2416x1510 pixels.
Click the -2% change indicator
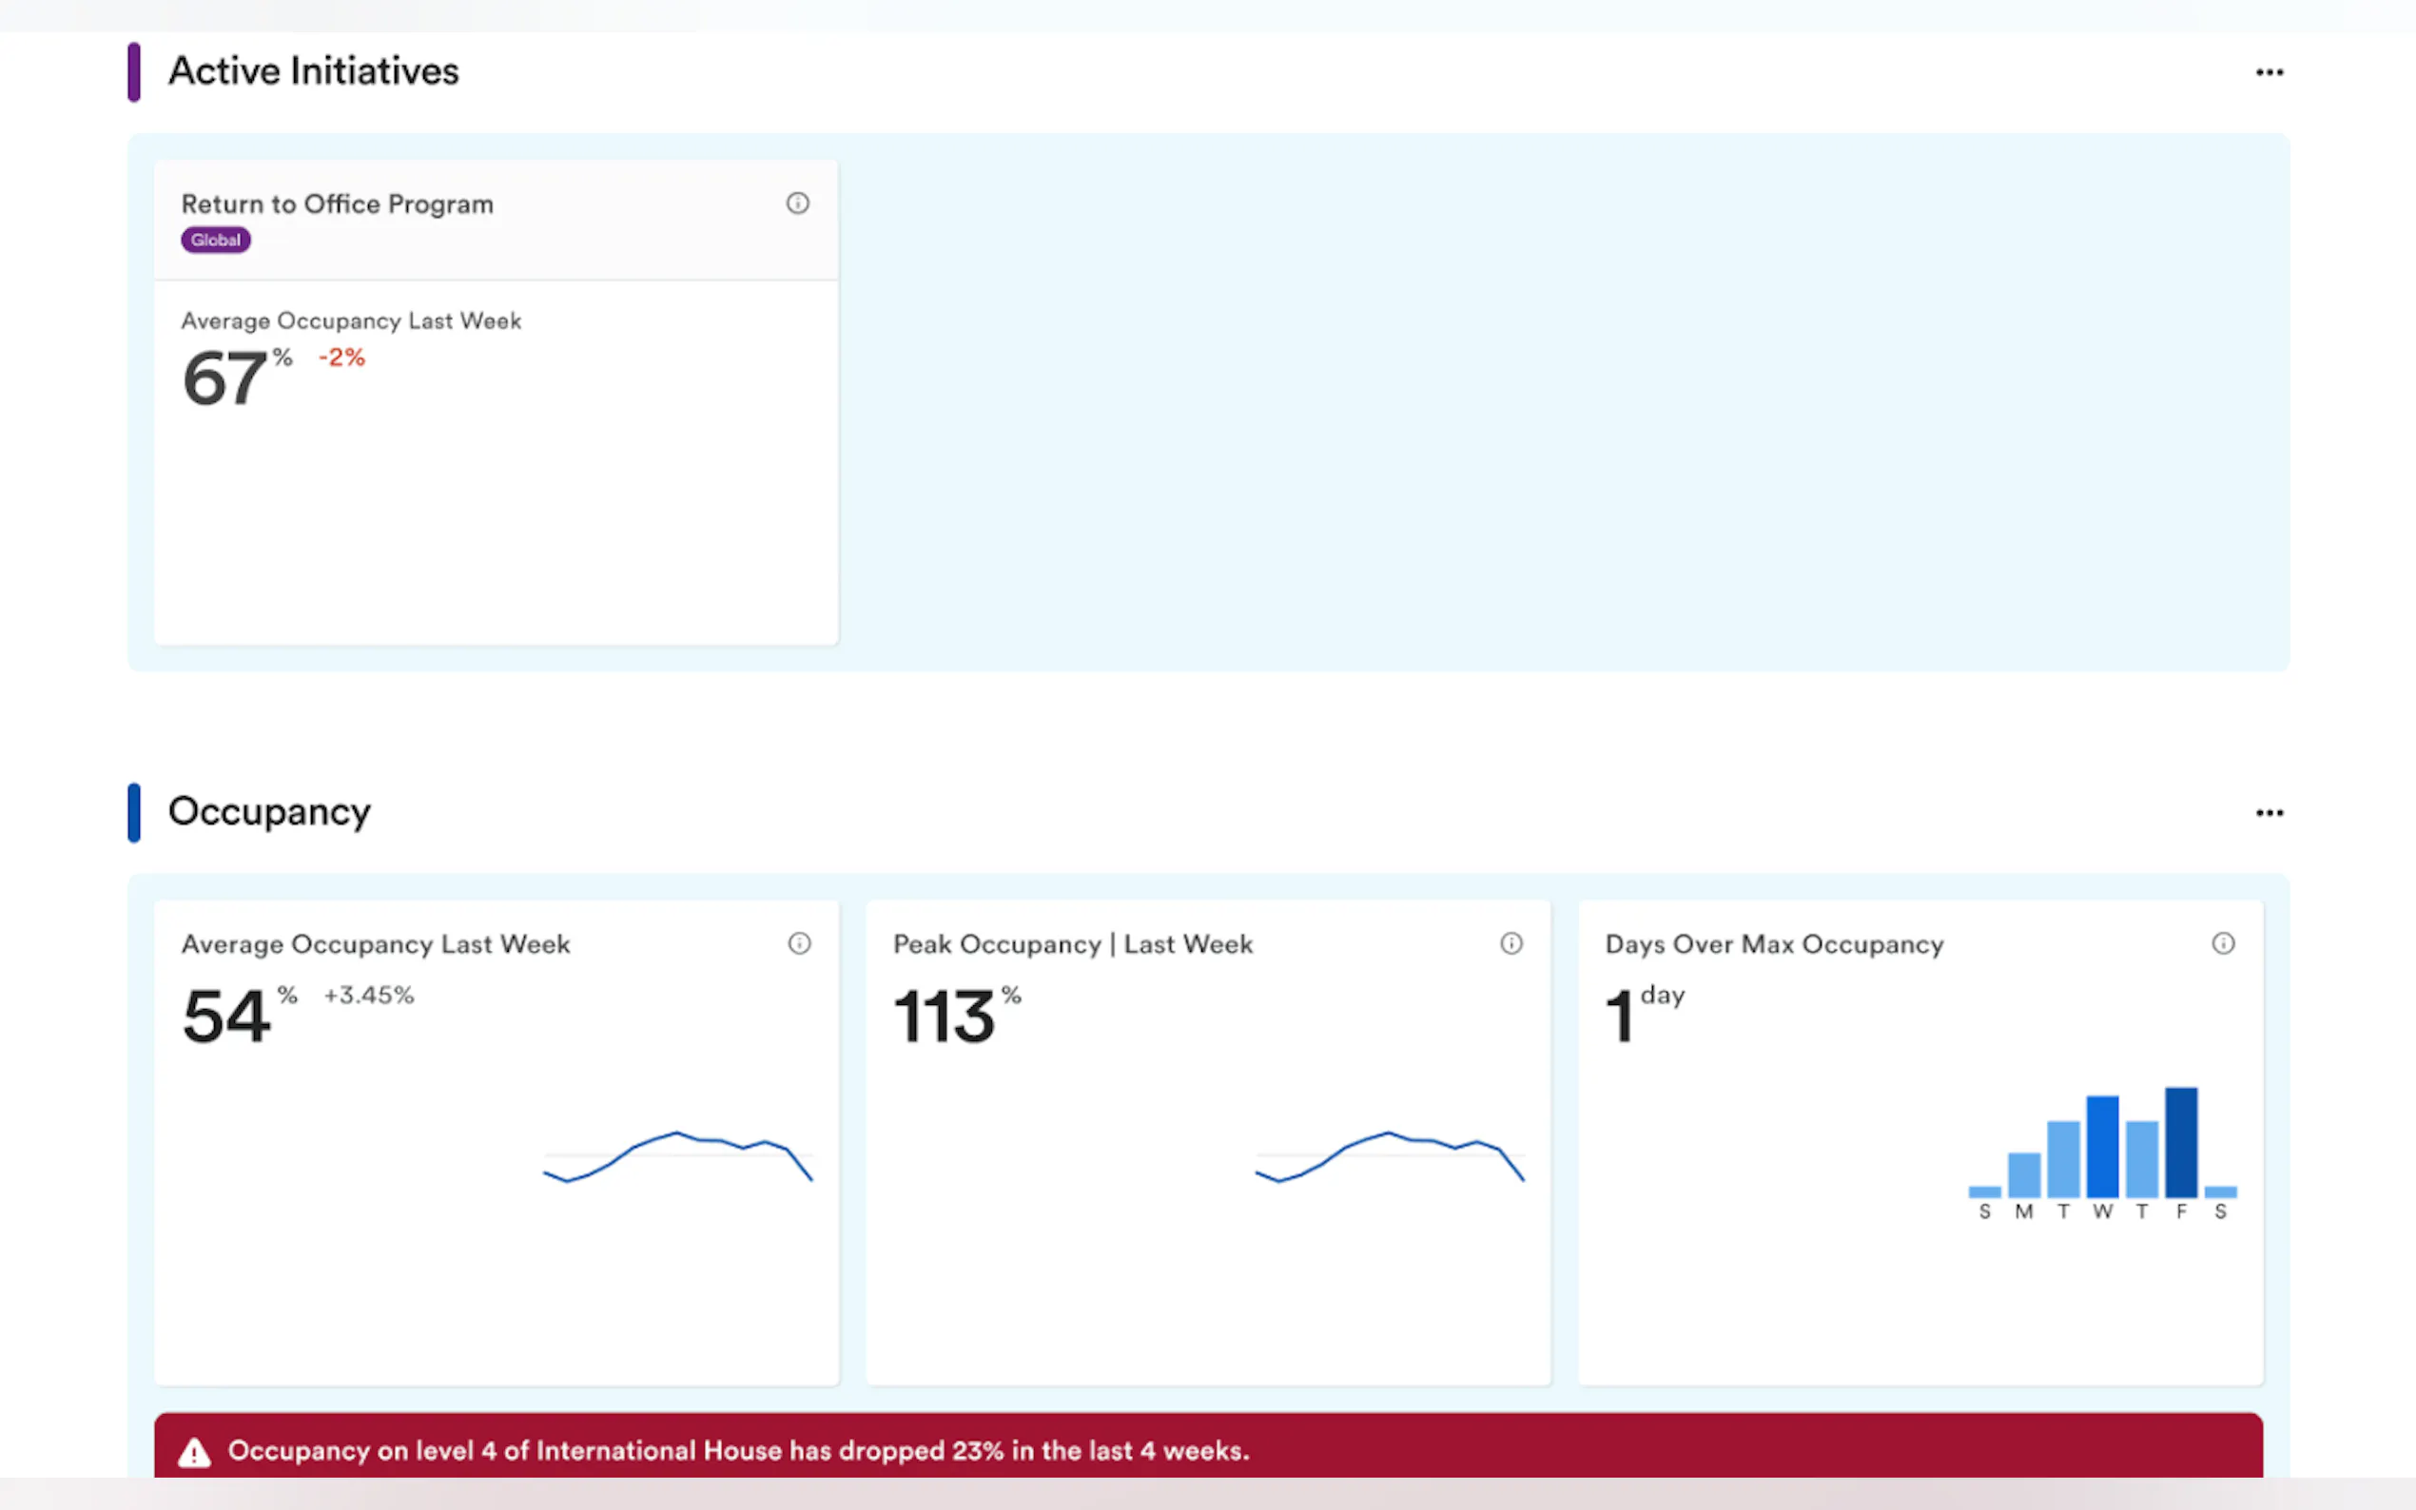(341, 358)
